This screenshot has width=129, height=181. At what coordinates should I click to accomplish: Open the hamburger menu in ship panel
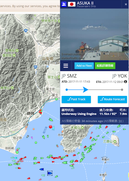[66, 66]
